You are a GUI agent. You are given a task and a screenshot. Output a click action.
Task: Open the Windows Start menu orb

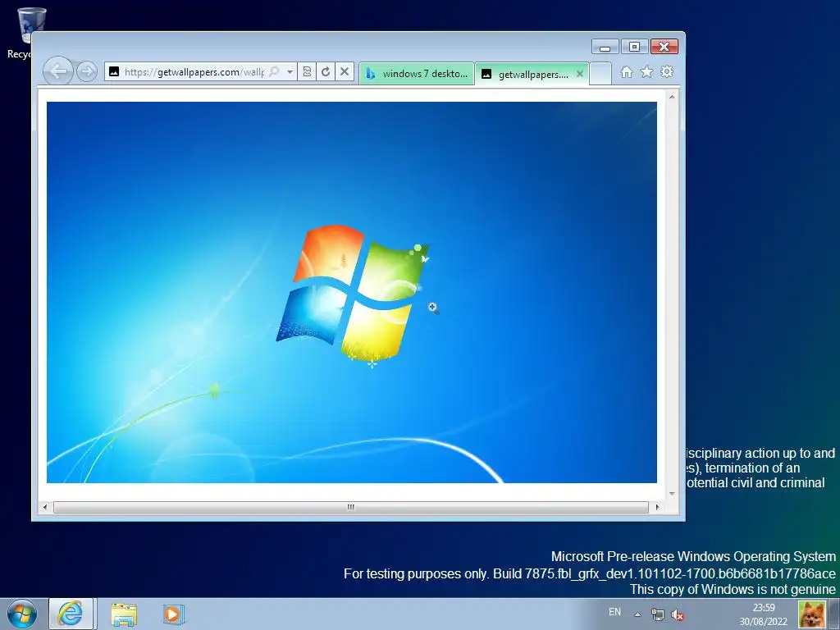click(x=22, y=614)
